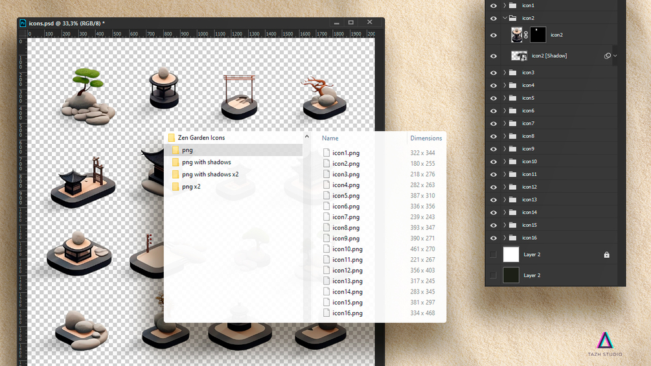Click the icon2 [Shadow] smart object thumbnail

519,56
